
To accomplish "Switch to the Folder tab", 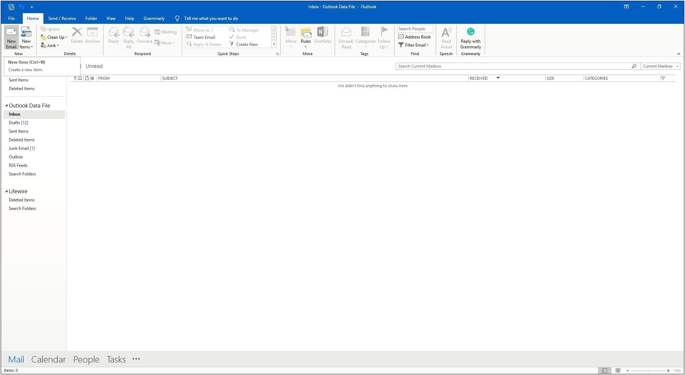I will 91,19.
